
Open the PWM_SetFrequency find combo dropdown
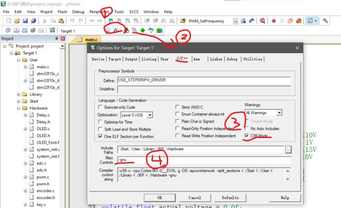click(x=236, y=21)
